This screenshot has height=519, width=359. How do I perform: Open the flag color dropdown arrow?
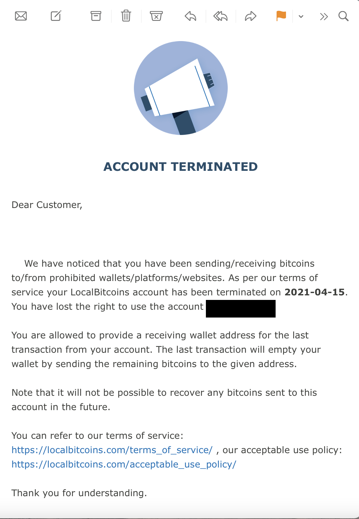(301, 16)
